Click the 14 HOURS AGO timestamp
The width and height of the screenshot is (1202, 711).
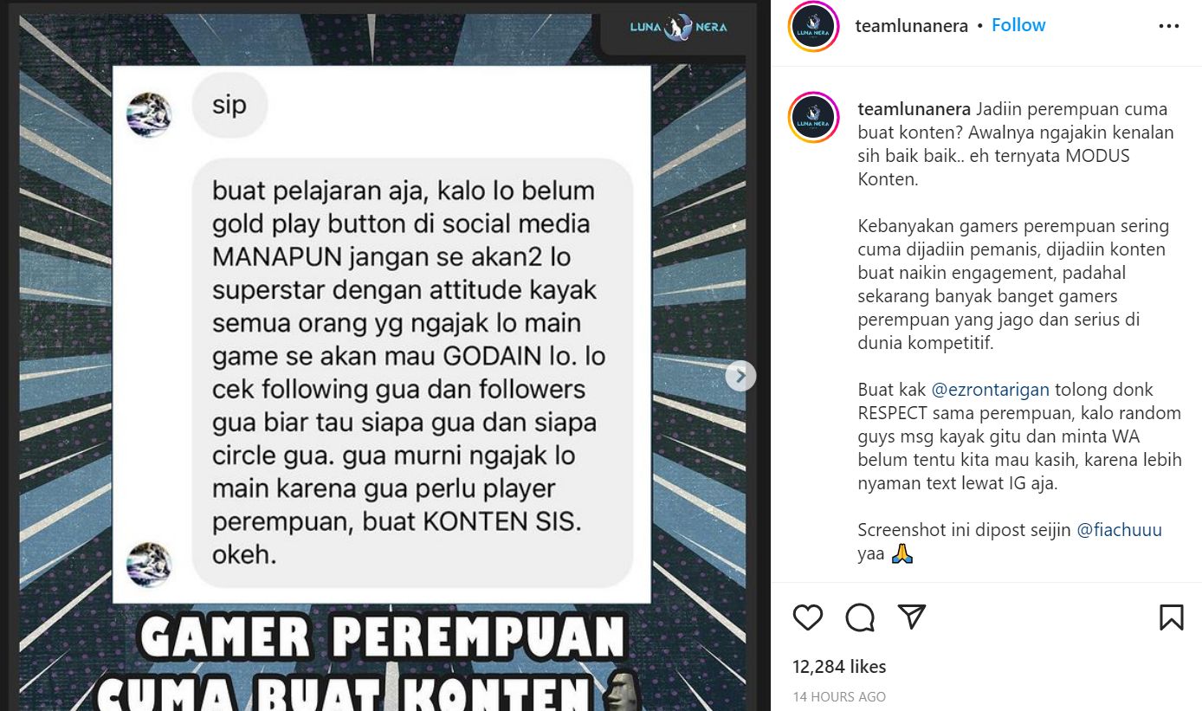(x=839, y=696)
